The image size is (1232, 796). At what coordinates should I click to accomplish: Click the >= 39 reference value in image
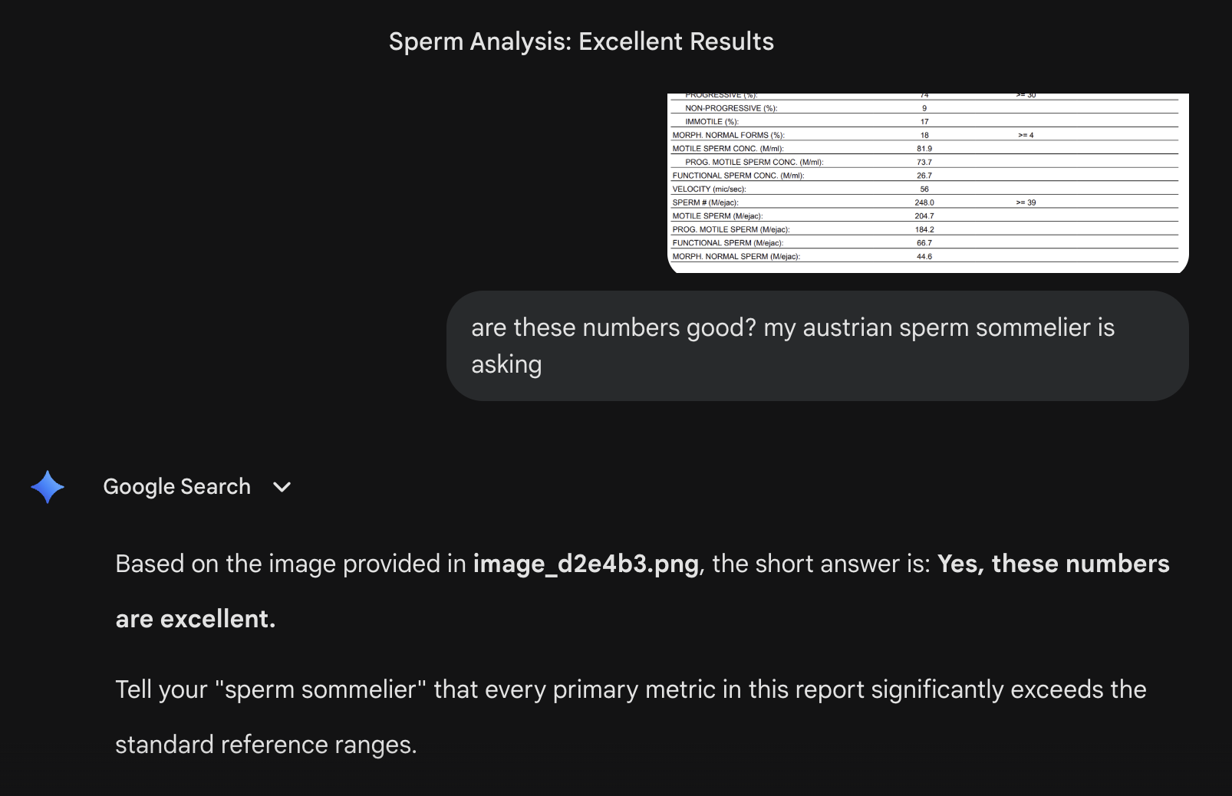[1026, 202]
